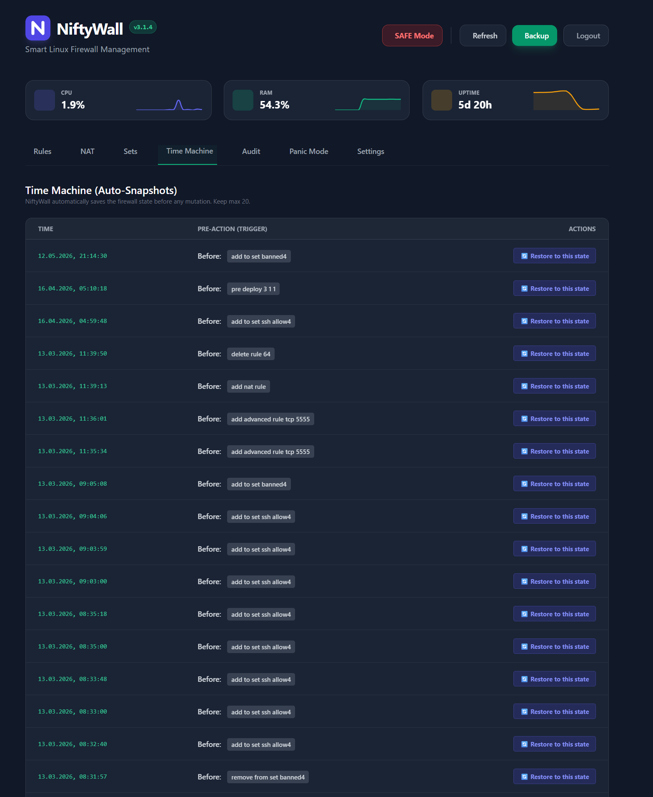The image size is (653, 797).
Task: Click the 'delete rule 64' trigger tag
Action: [x=251, y=354]
